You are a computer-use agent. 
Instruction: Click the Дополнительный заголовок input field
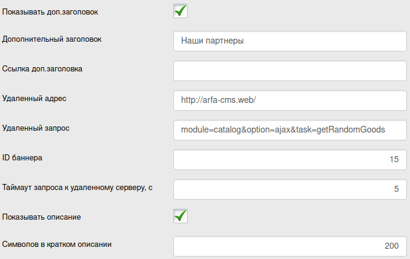289,41
